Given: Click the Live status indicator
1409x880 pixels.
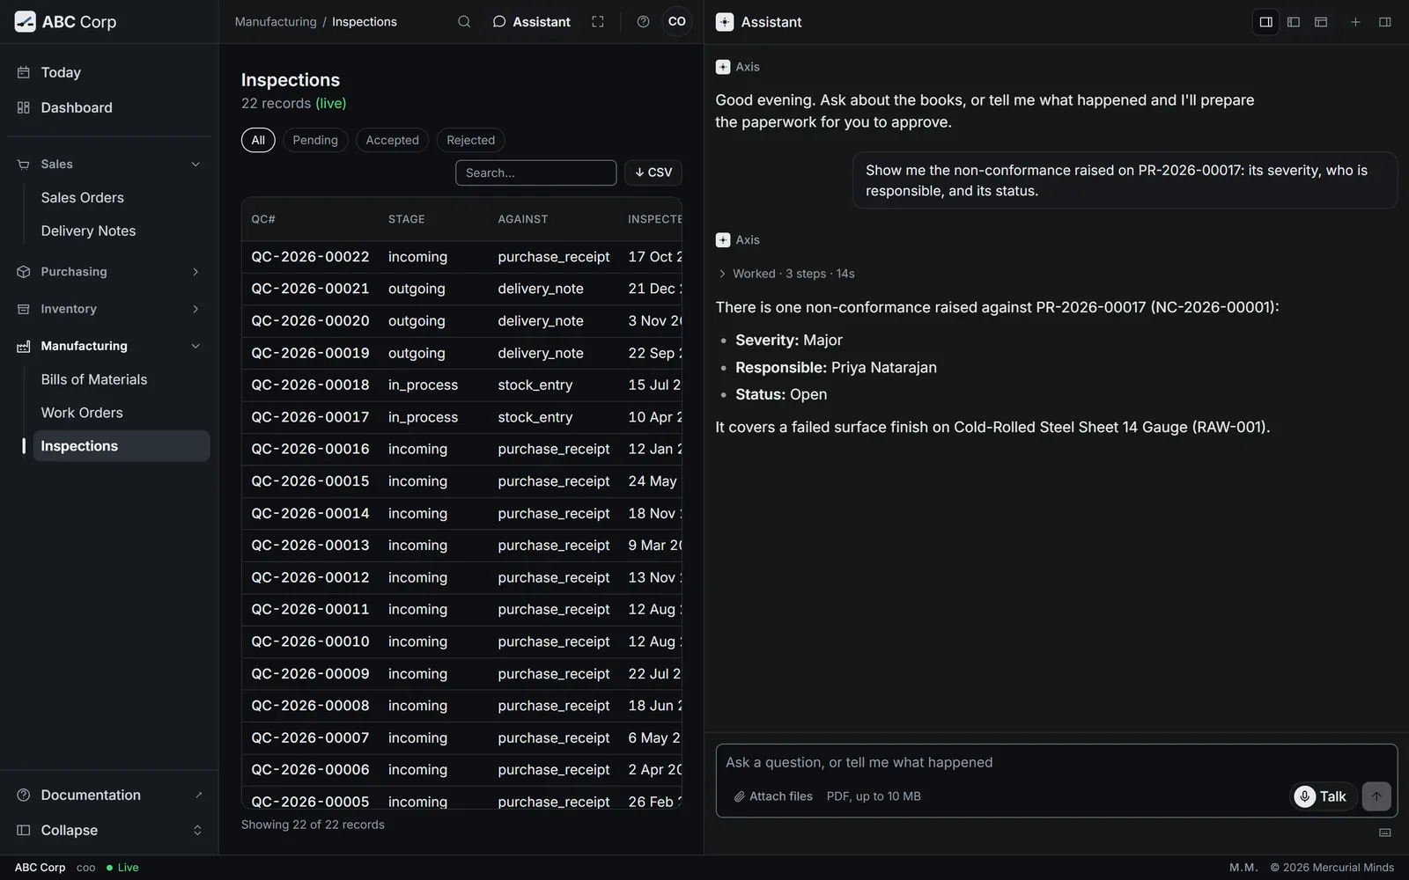Looking at the screenshot, I should tap(122, 868).
